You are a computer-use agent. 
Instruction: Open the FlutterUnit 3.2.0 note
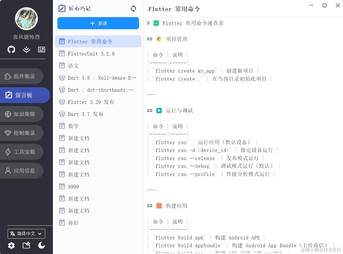click(98, 53)
